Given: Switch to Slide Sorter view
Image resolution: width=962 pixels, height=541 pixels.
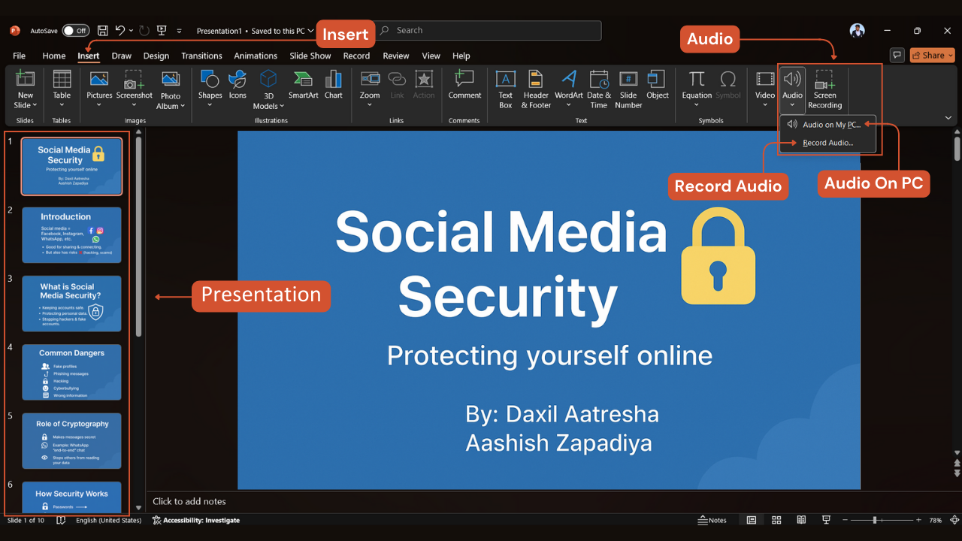Looking at the screenshot, I should point(776,519).
